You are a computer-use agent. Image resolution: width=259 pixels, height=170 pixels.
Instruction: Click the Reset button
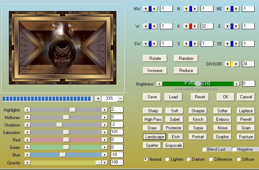(x=200, y=97)
